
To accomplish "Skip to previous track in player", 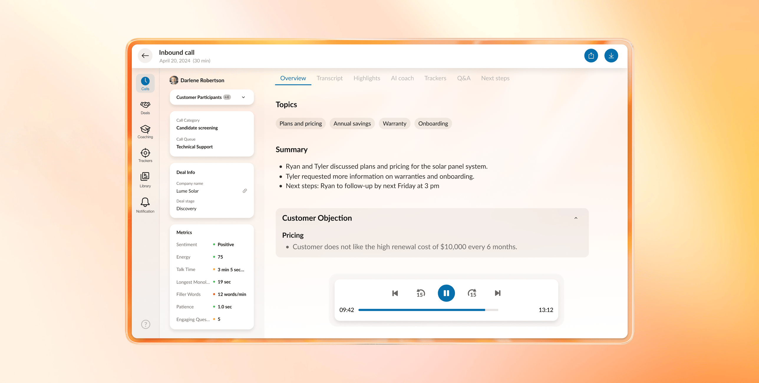I will coord(395,293).
